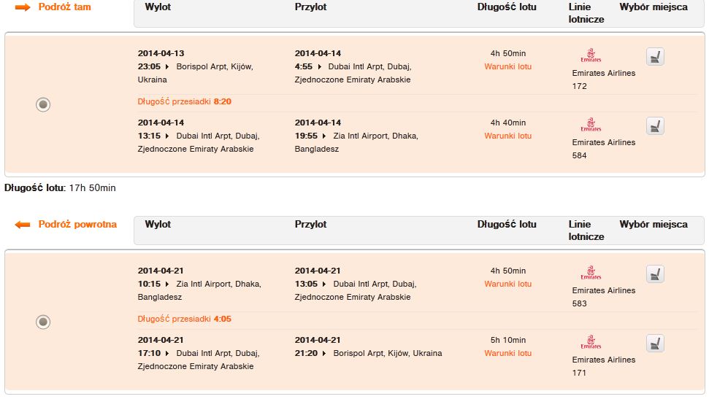Screen dimensions: 709x399
Task: Click the Podróż tam orange arrow icon
Action: point(23,7)
